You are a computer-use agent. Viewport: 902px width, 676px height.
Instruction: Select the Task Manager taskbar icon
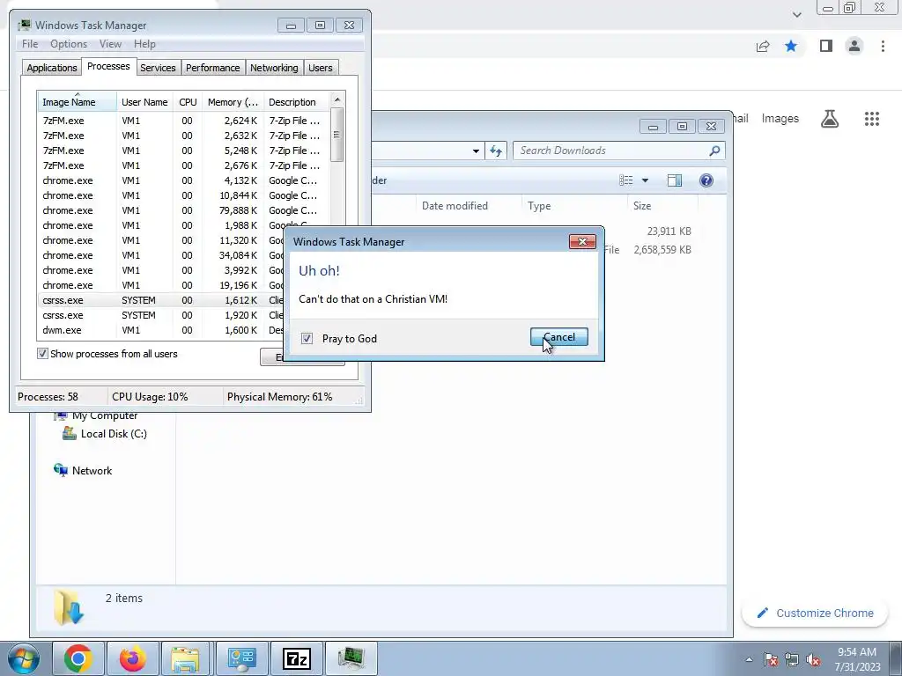[351, 658]
